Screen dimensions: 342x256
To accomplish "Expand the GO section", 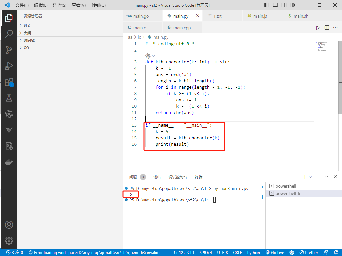I will (x=70, y=48).
